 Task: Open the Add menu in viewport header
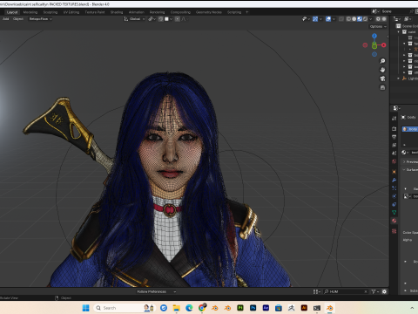click(x=5, y=19)
